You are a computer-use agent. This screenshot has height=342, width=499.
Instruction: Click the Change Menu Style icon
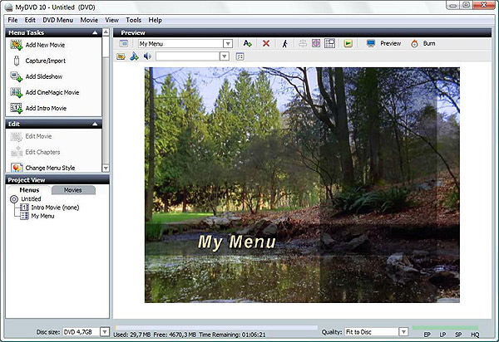16,168
